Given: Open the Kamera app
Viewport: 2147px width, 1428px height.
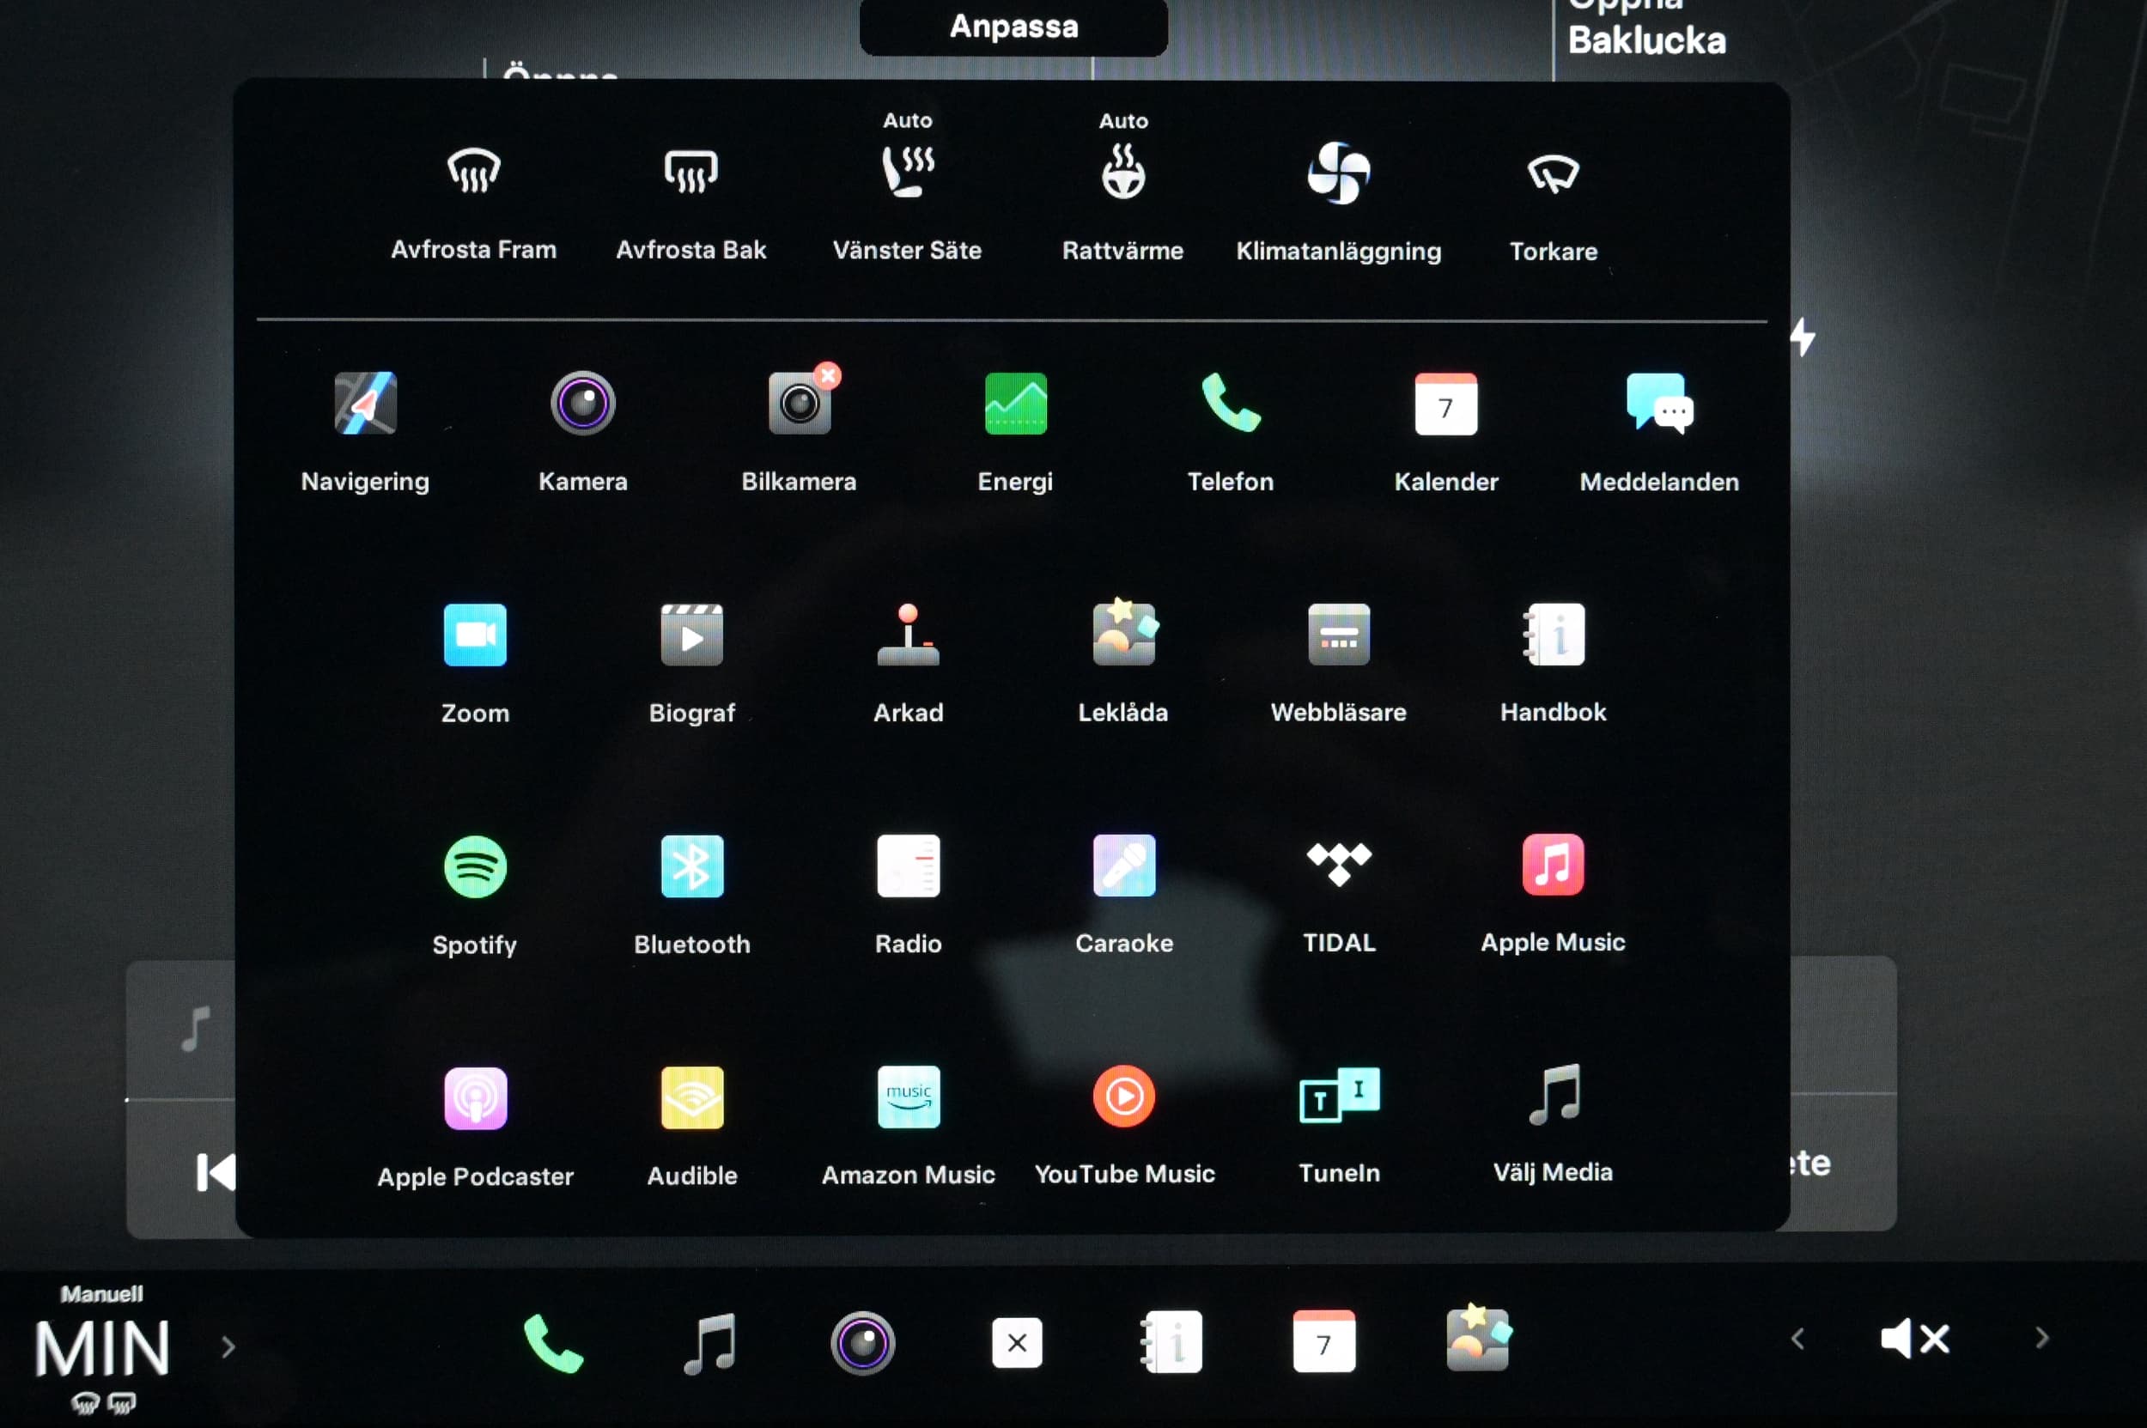Looking at the screenshot, I should [583, 404].
